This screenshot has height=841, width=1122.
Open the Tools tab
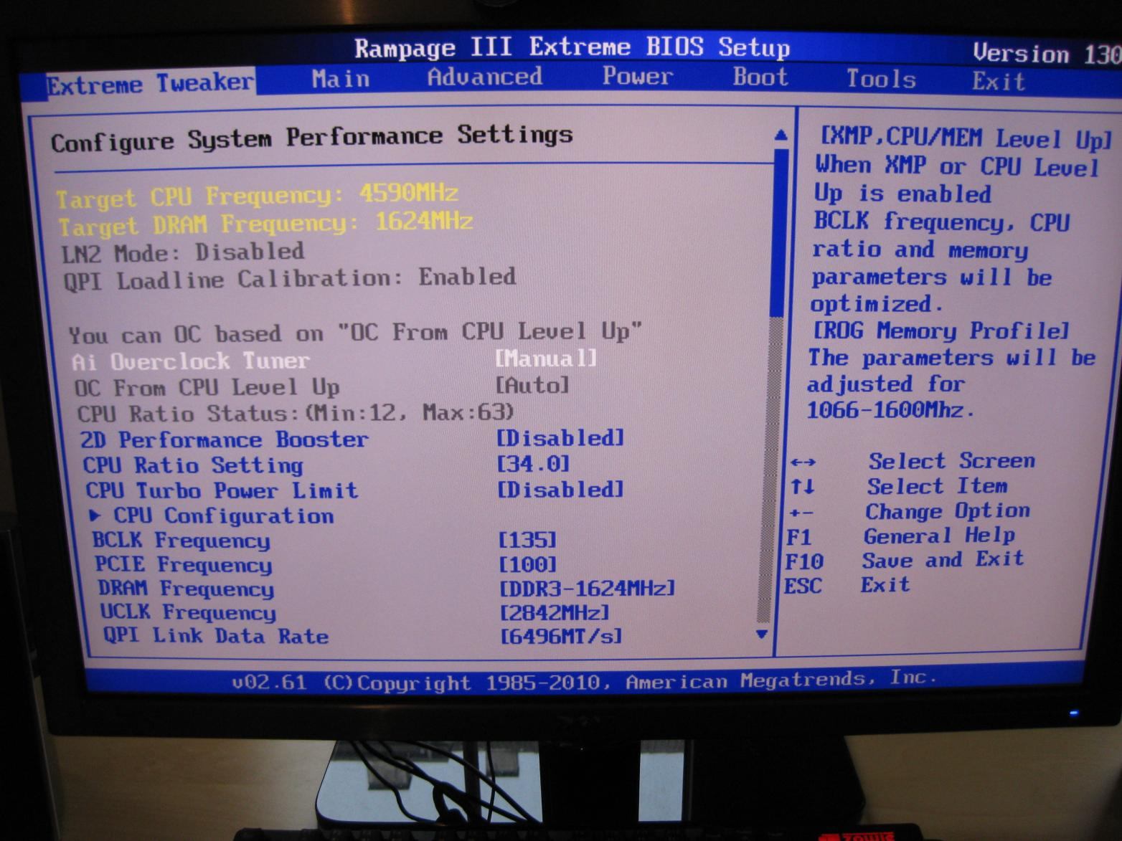pos(881,78)
